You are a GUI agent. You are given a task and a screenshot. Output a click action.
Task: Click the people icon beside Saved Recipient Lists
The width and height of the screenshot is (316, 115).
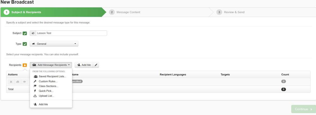click(36, 76)
